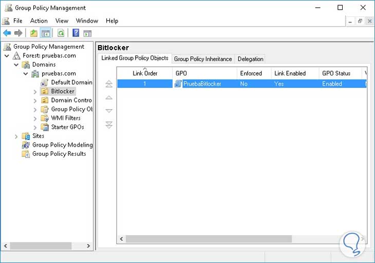Click tree pane scroll left arrow
375x263 pixels.
(x=6, y=246)
